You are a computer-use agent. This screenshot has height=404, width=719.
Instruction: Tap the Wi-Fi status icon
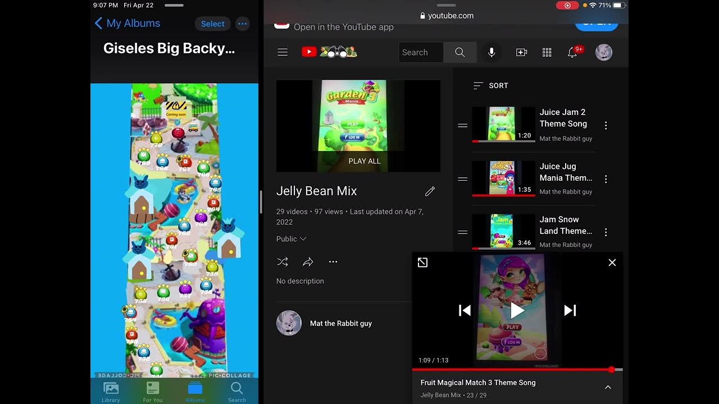click(592, 5)
